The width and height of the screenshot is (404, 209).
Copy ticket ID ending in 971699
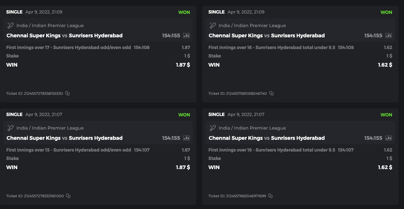point(270,196)
